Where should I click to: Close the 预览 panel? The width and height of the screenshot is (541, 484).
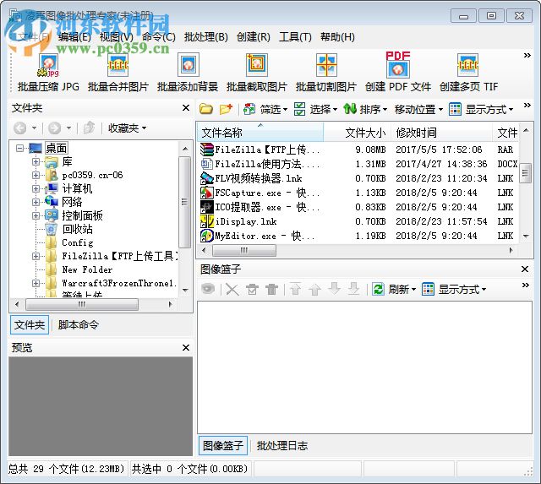pyautogui.click(x=186, y=347)
